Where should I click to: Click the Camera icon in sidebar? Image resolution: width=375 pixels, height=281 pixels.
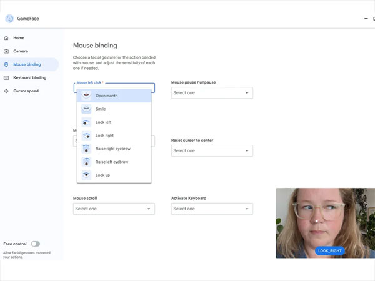click(7, 51)
